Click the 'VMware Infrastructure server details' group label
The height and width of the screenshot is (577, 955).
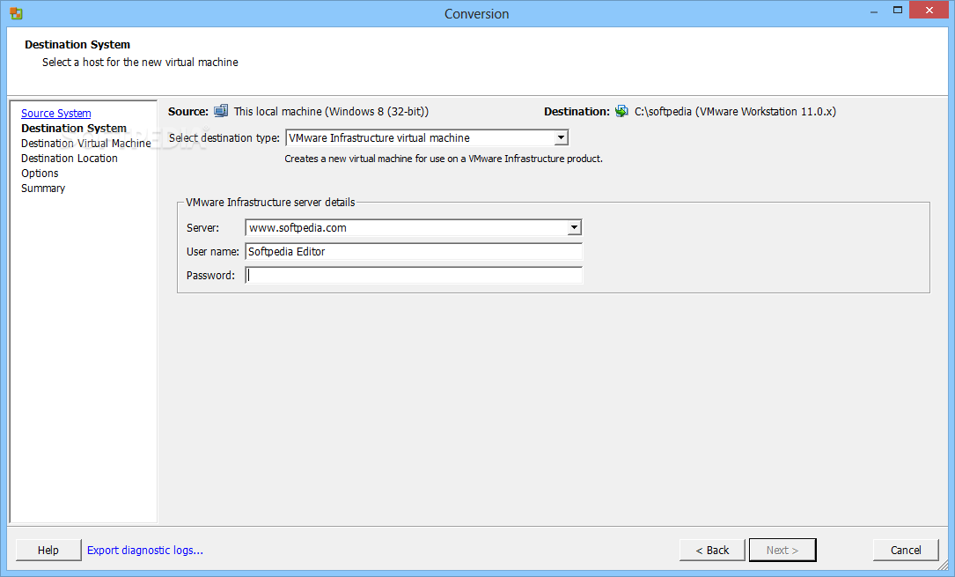[x=270, y=203]
